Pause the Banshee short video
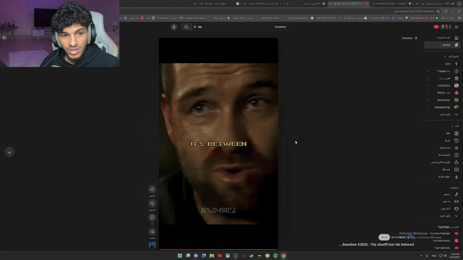Image resolution: width=463 pixels, height=260 pixels. coord(218,143)
